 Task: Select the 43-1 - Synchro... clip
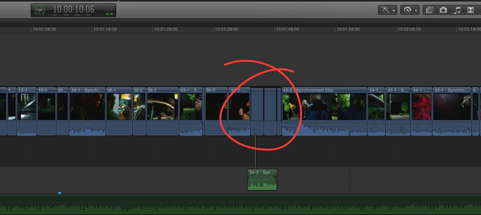pyautogui.click(x=452, y=111)
